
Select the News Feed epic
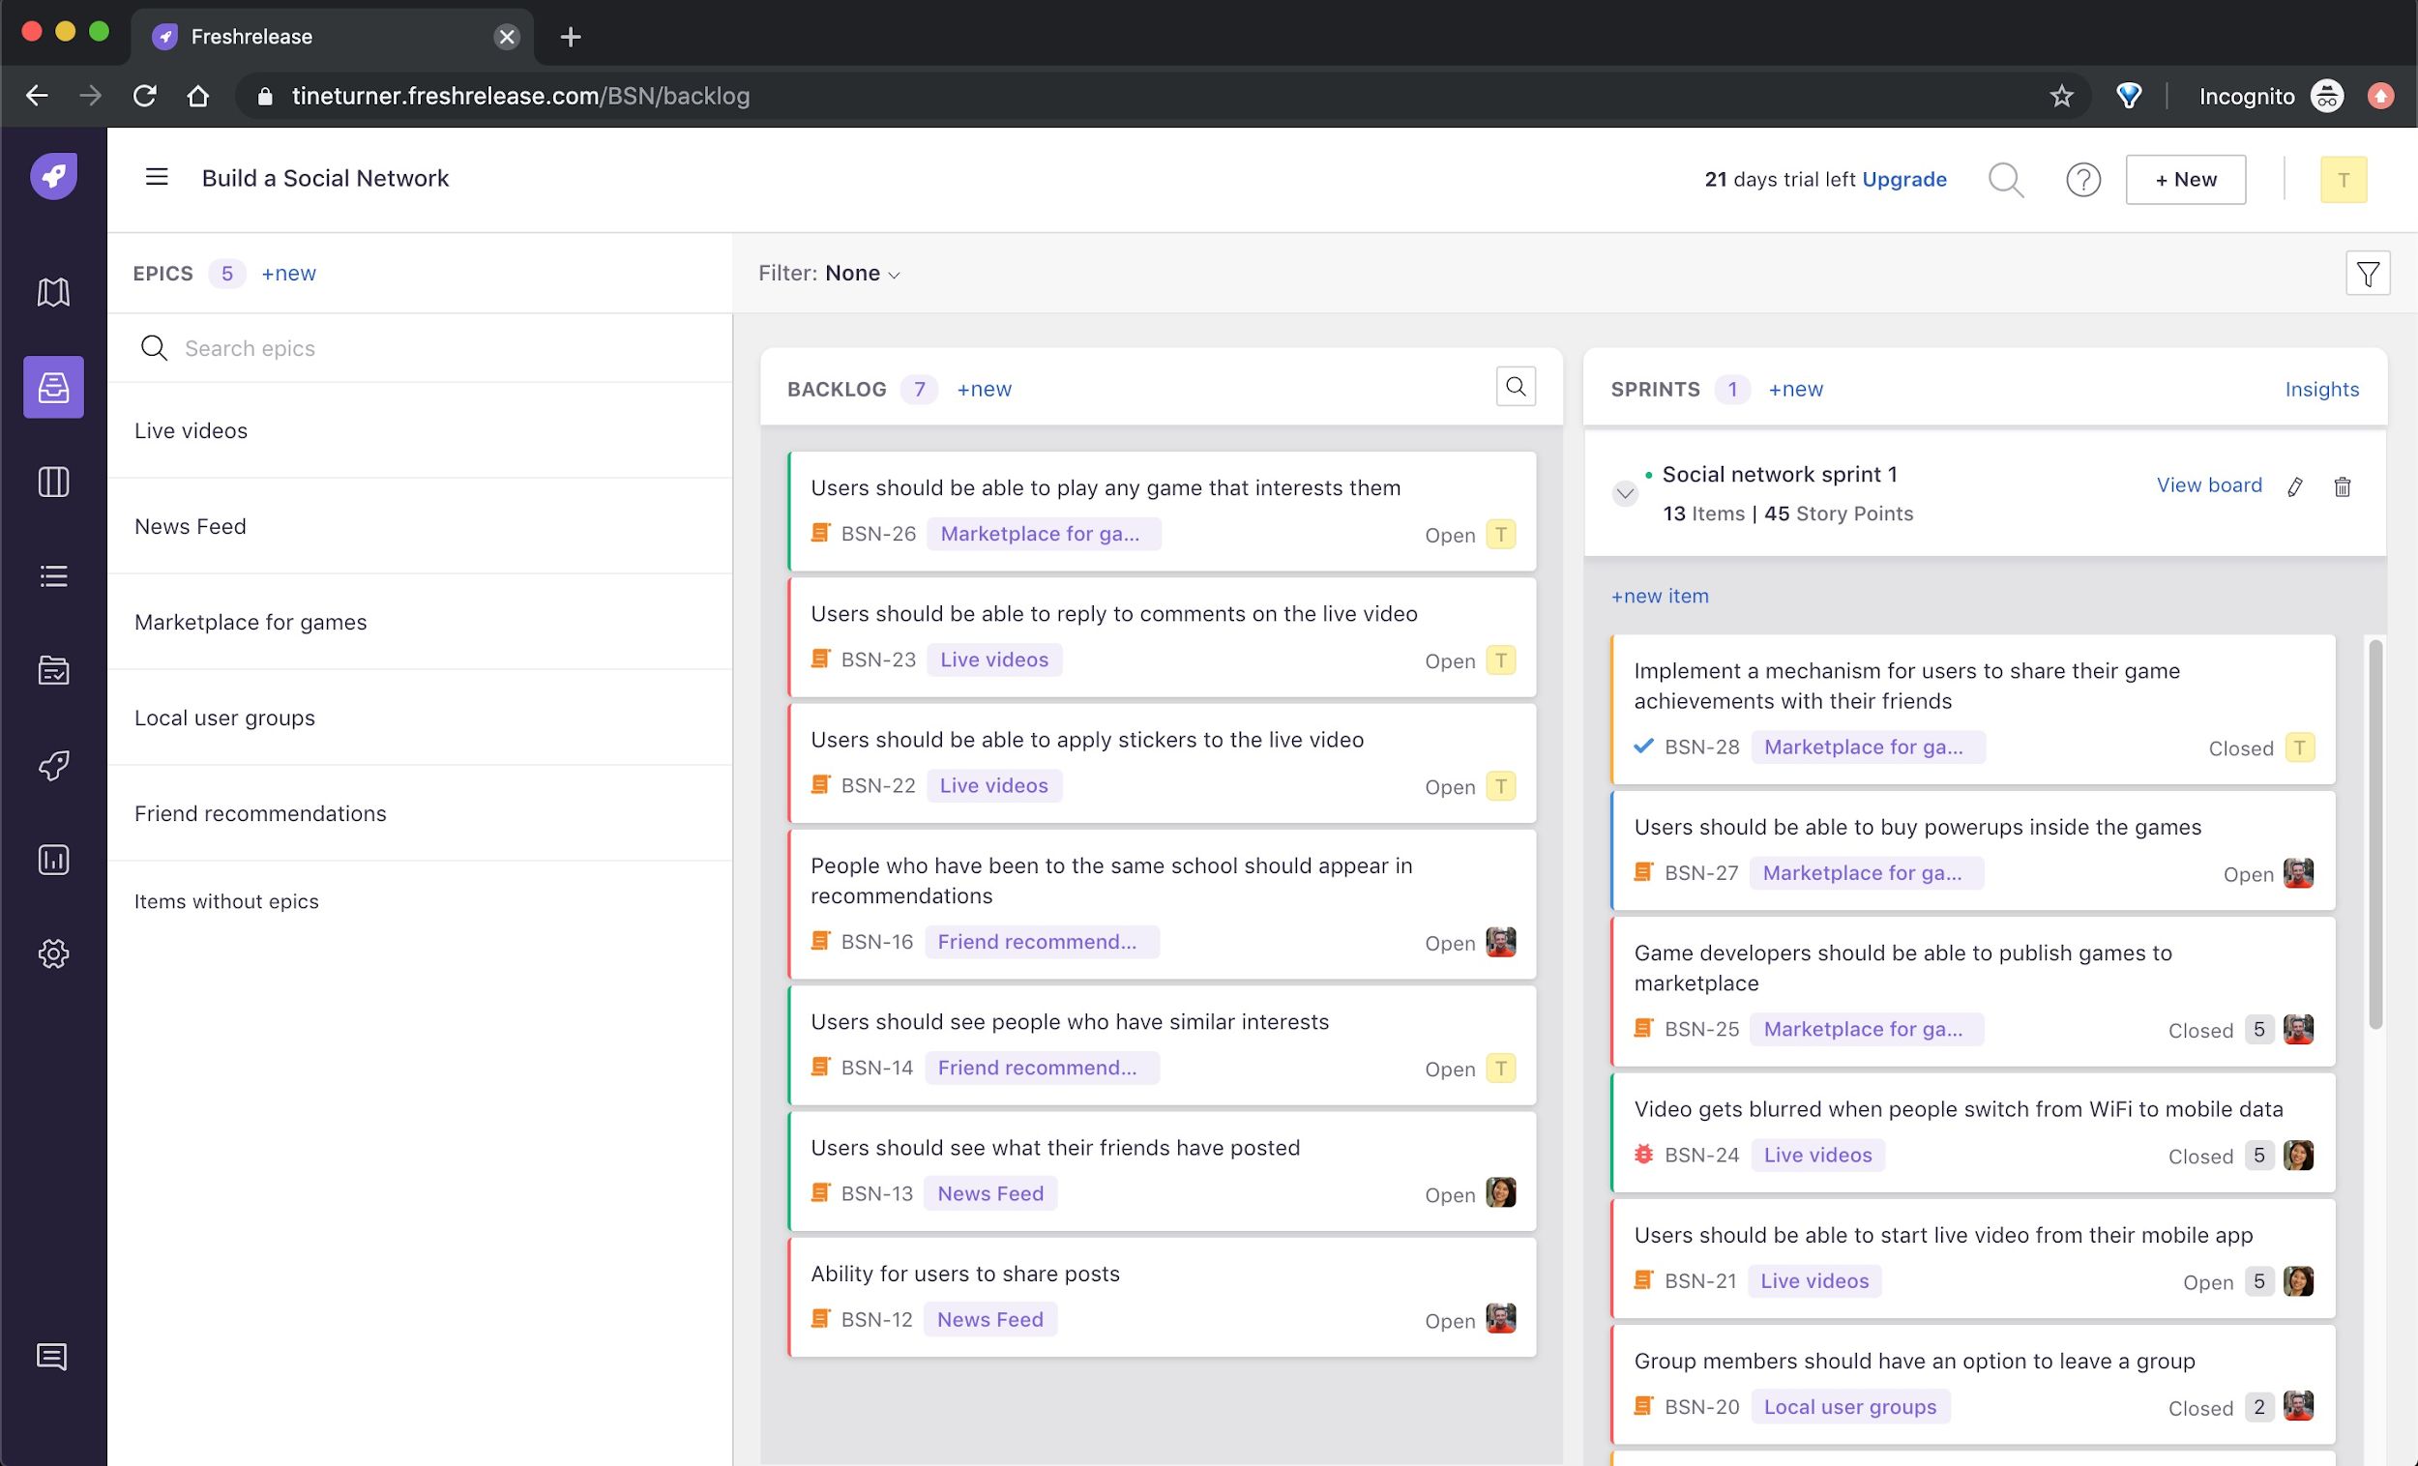click(x=419, y=526)
